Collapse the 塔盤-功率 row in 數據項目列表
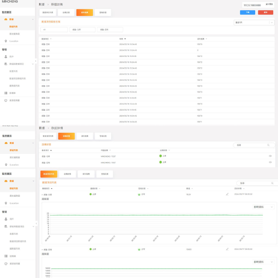This screenshot has height=278, width=278. tap(42, 195)
